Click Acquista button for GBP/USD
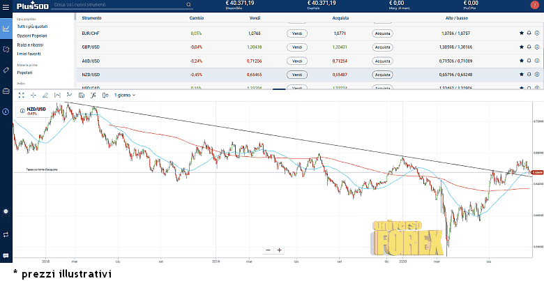 coord(382,47)
